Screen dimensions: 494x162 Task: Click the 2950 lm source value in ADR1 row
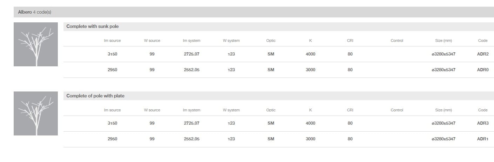(x=112, y=139)
